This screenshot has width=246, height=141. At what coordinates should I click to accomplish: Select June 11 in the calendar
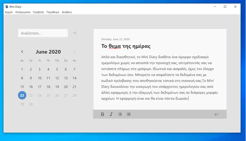[48, 78]
